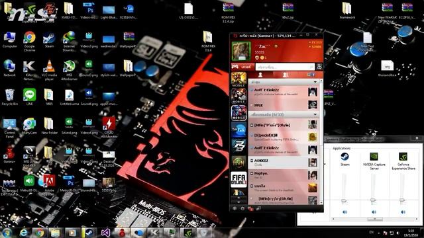This screenshot has height=238, width=424.
Task: Open the Computer desktop icon
Action: pos(9,40)
